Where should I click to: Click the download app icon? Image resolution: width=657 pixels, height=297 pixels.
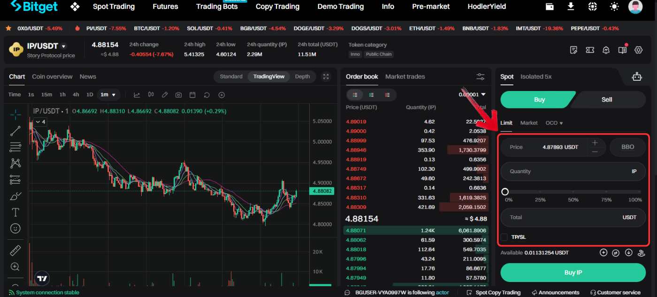point(571,7)
